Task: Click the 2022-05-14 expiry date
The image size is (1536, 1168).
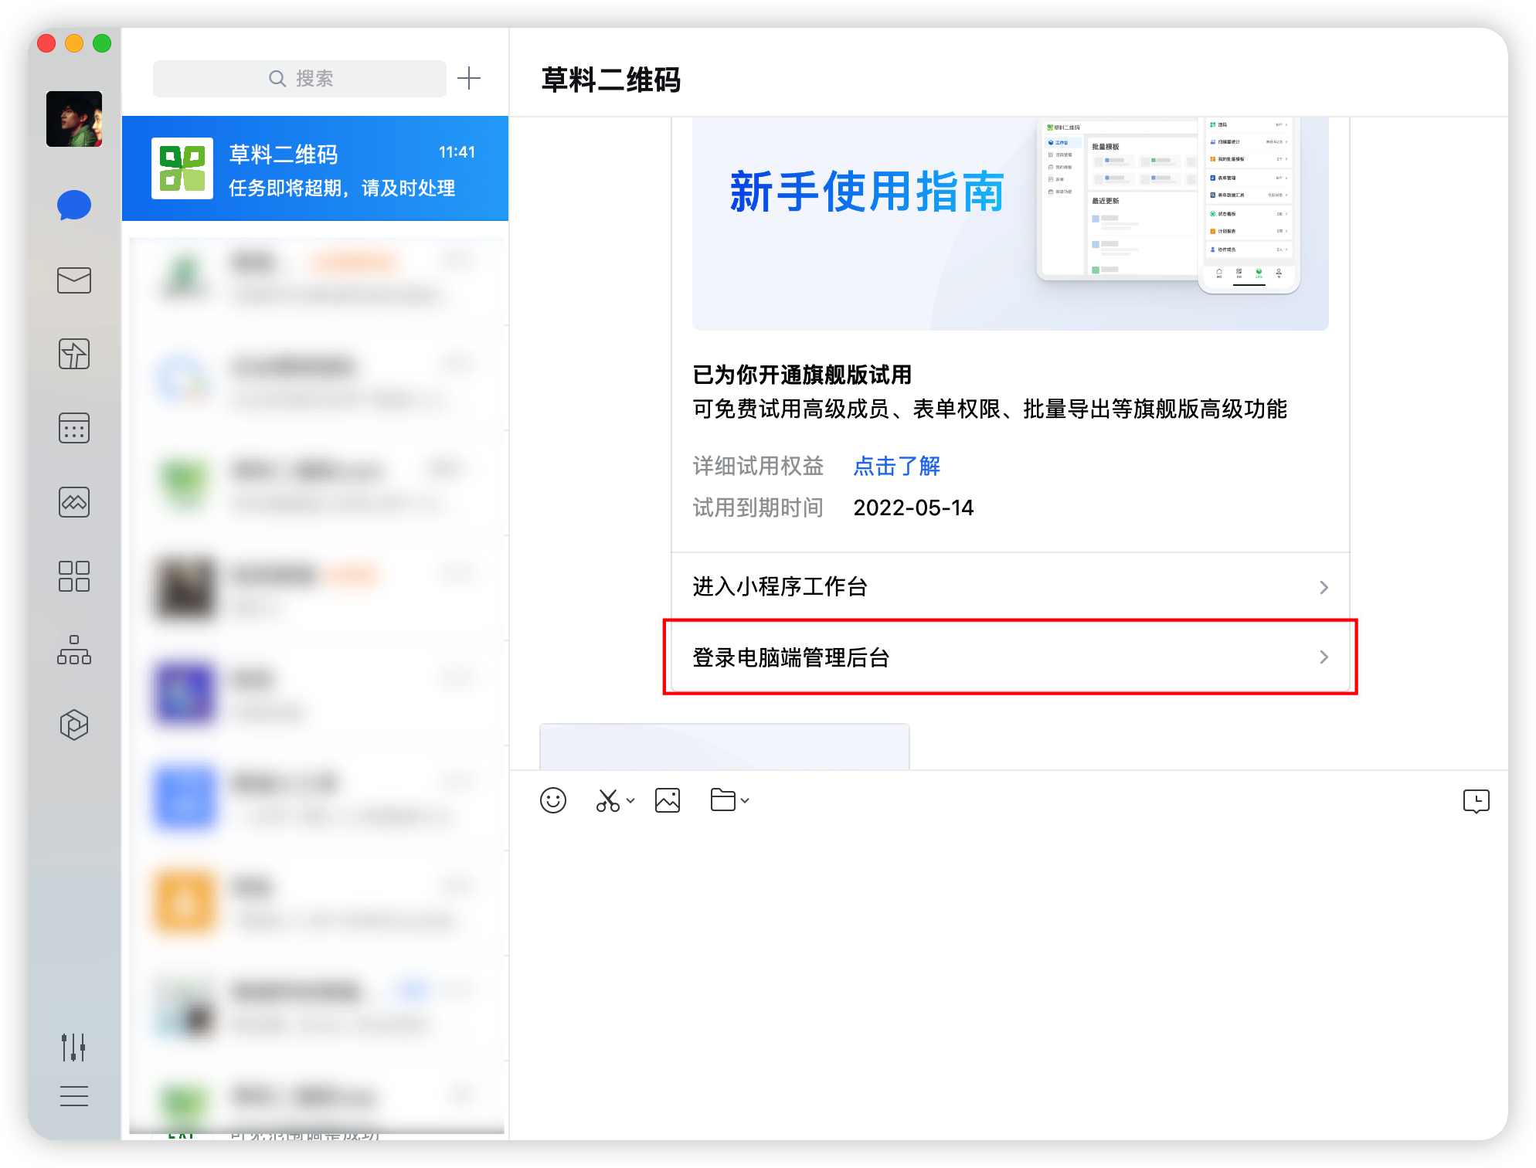Action: tap(913, 508)
